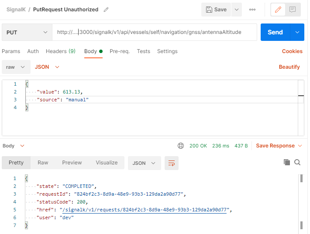Open the Pre-req. tab
Screen dimensions: 310x234
coord(120,51)
